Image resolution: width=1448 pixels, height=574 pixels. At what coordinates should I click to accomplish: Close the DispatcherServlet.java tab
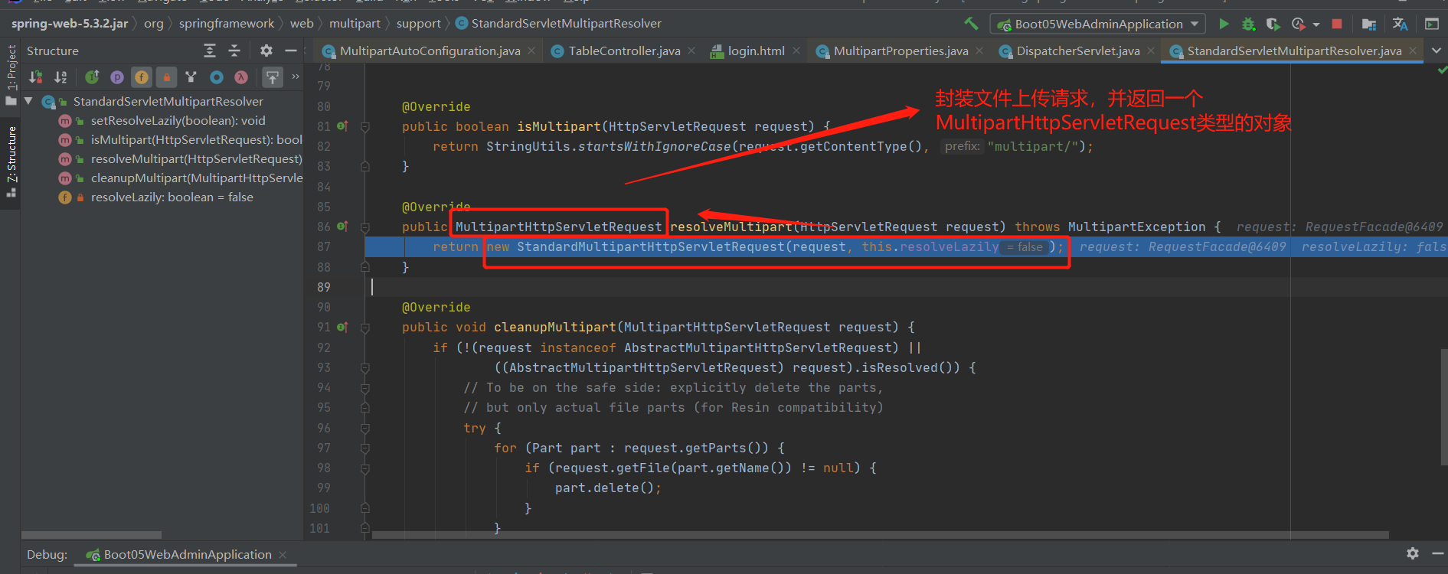1151,51
